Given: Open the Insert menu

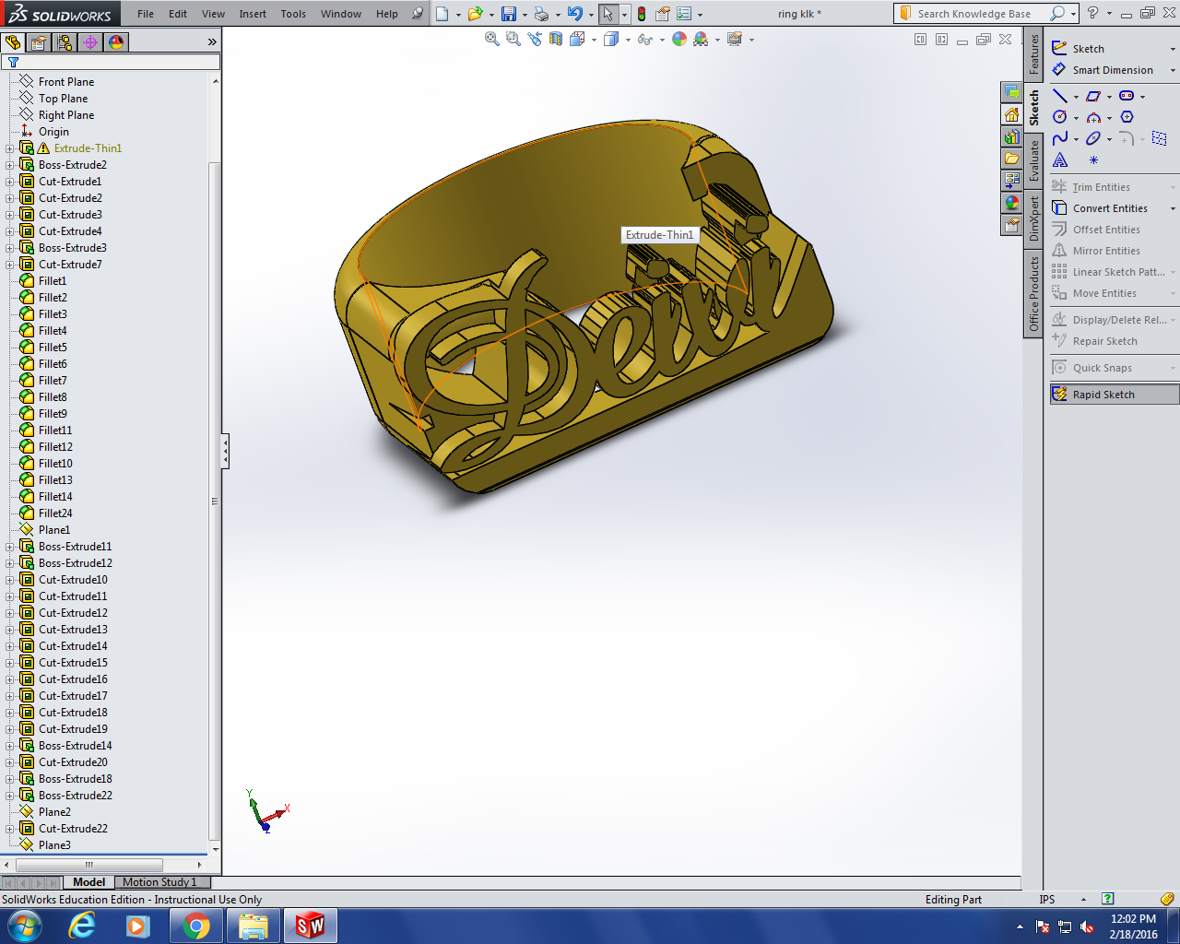Looking at the screenshot, I should pyautogui.click(x=253, y=14).
